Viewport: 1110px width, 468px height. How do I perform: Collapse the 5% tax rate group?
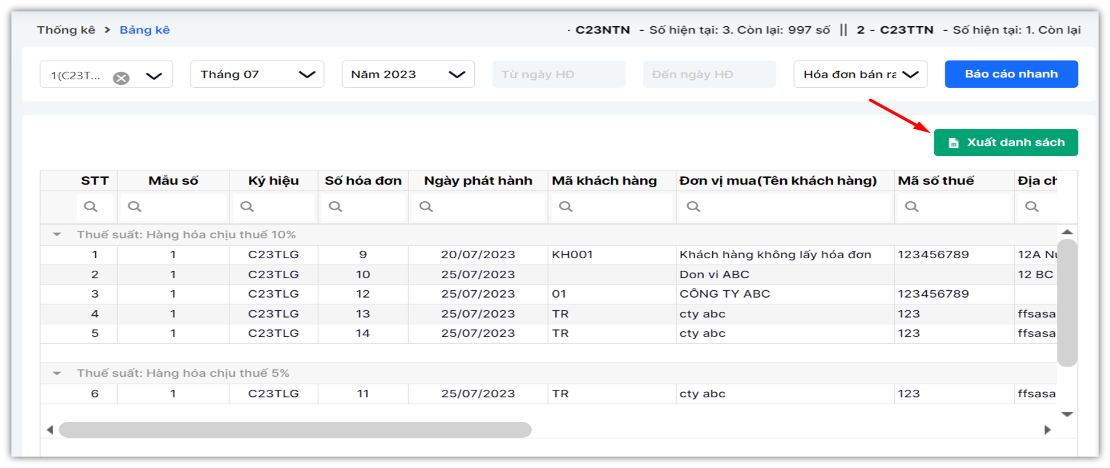57,373
